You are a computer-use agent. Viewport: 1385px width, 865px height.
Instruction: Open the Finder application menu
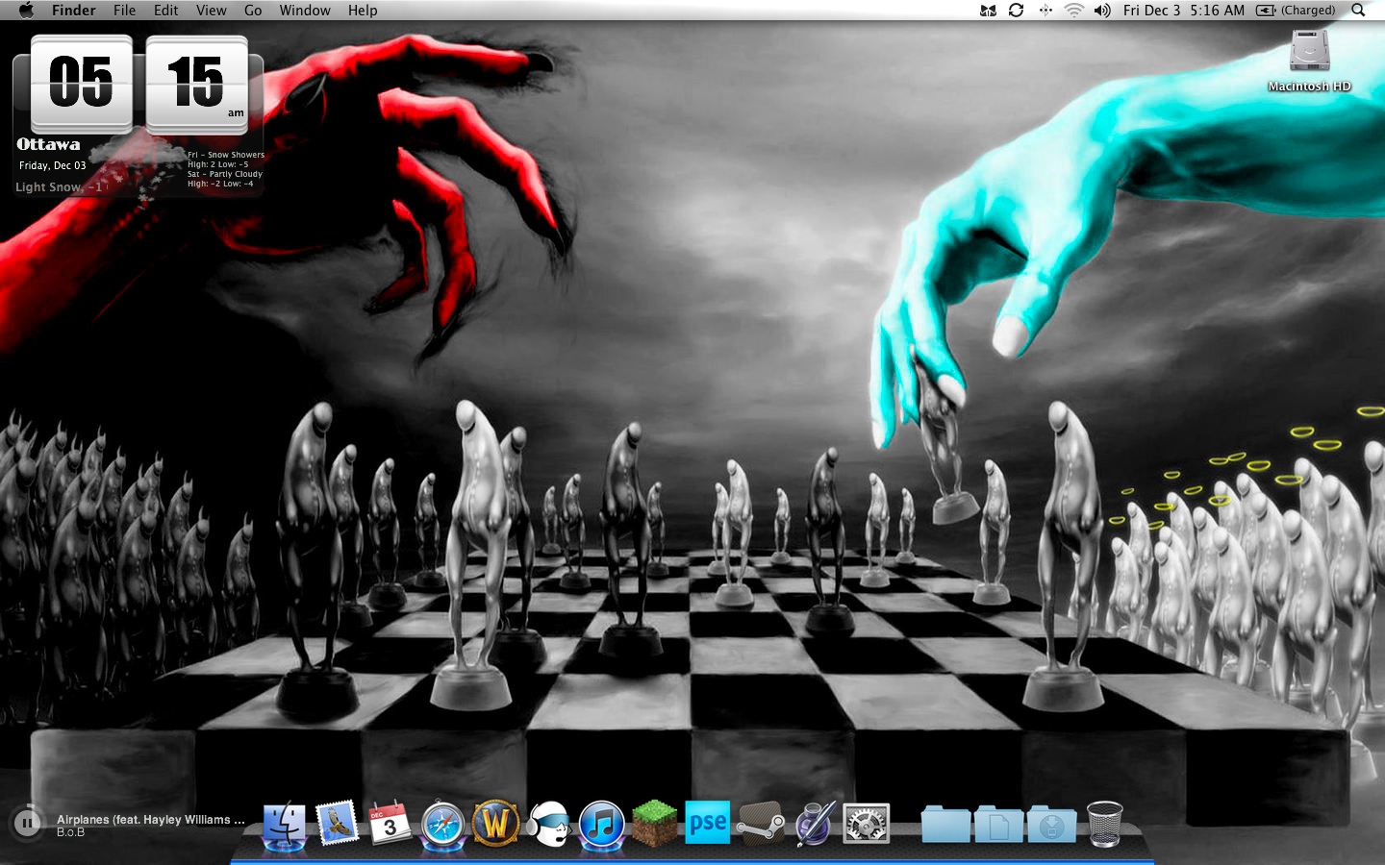coord(73,10)
